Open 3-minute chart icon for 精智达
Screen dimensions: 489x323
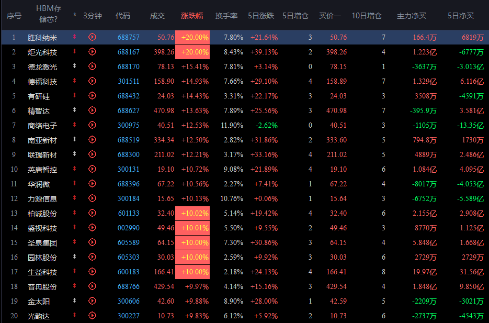tap(93, 110)
